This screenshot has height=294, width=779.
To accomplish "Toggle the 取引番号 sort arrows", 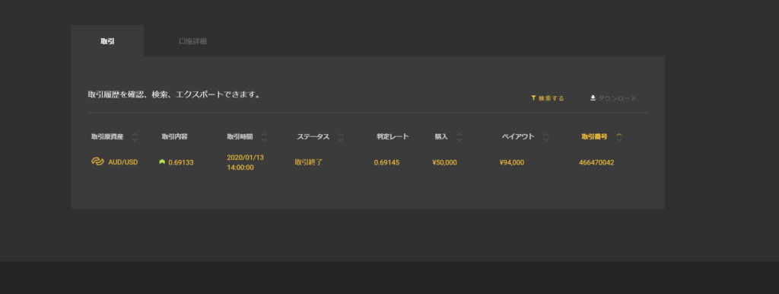I will [618, 137].
